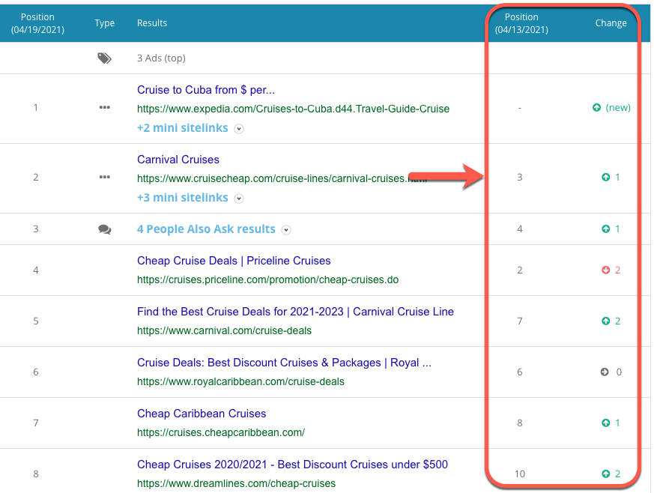Click the ellipsis type icon for Carnival Cruises
654x493 pixels.
pos(105,178)
